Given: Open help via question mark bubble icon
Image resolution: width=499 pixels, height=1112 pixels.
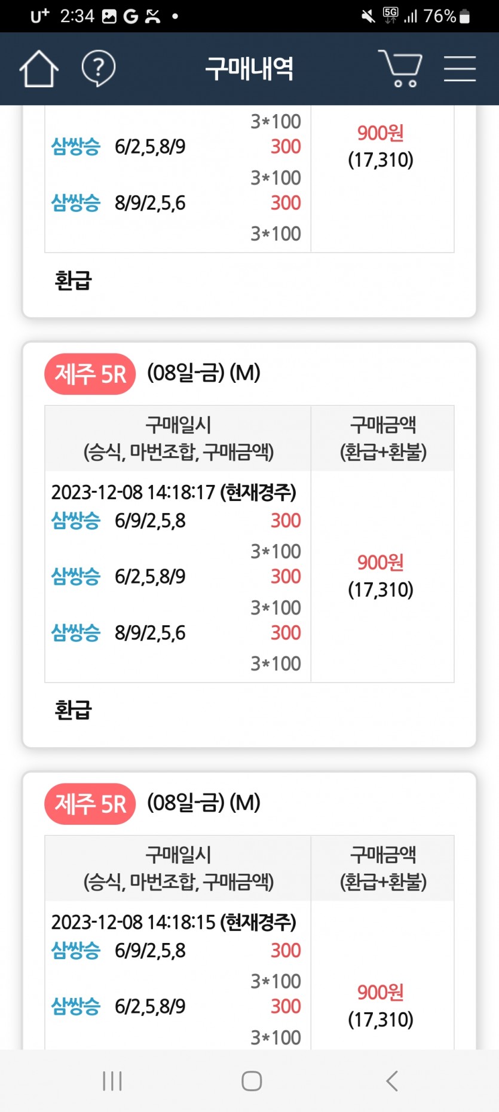Looking at the screenshot, I should (98, 69).
